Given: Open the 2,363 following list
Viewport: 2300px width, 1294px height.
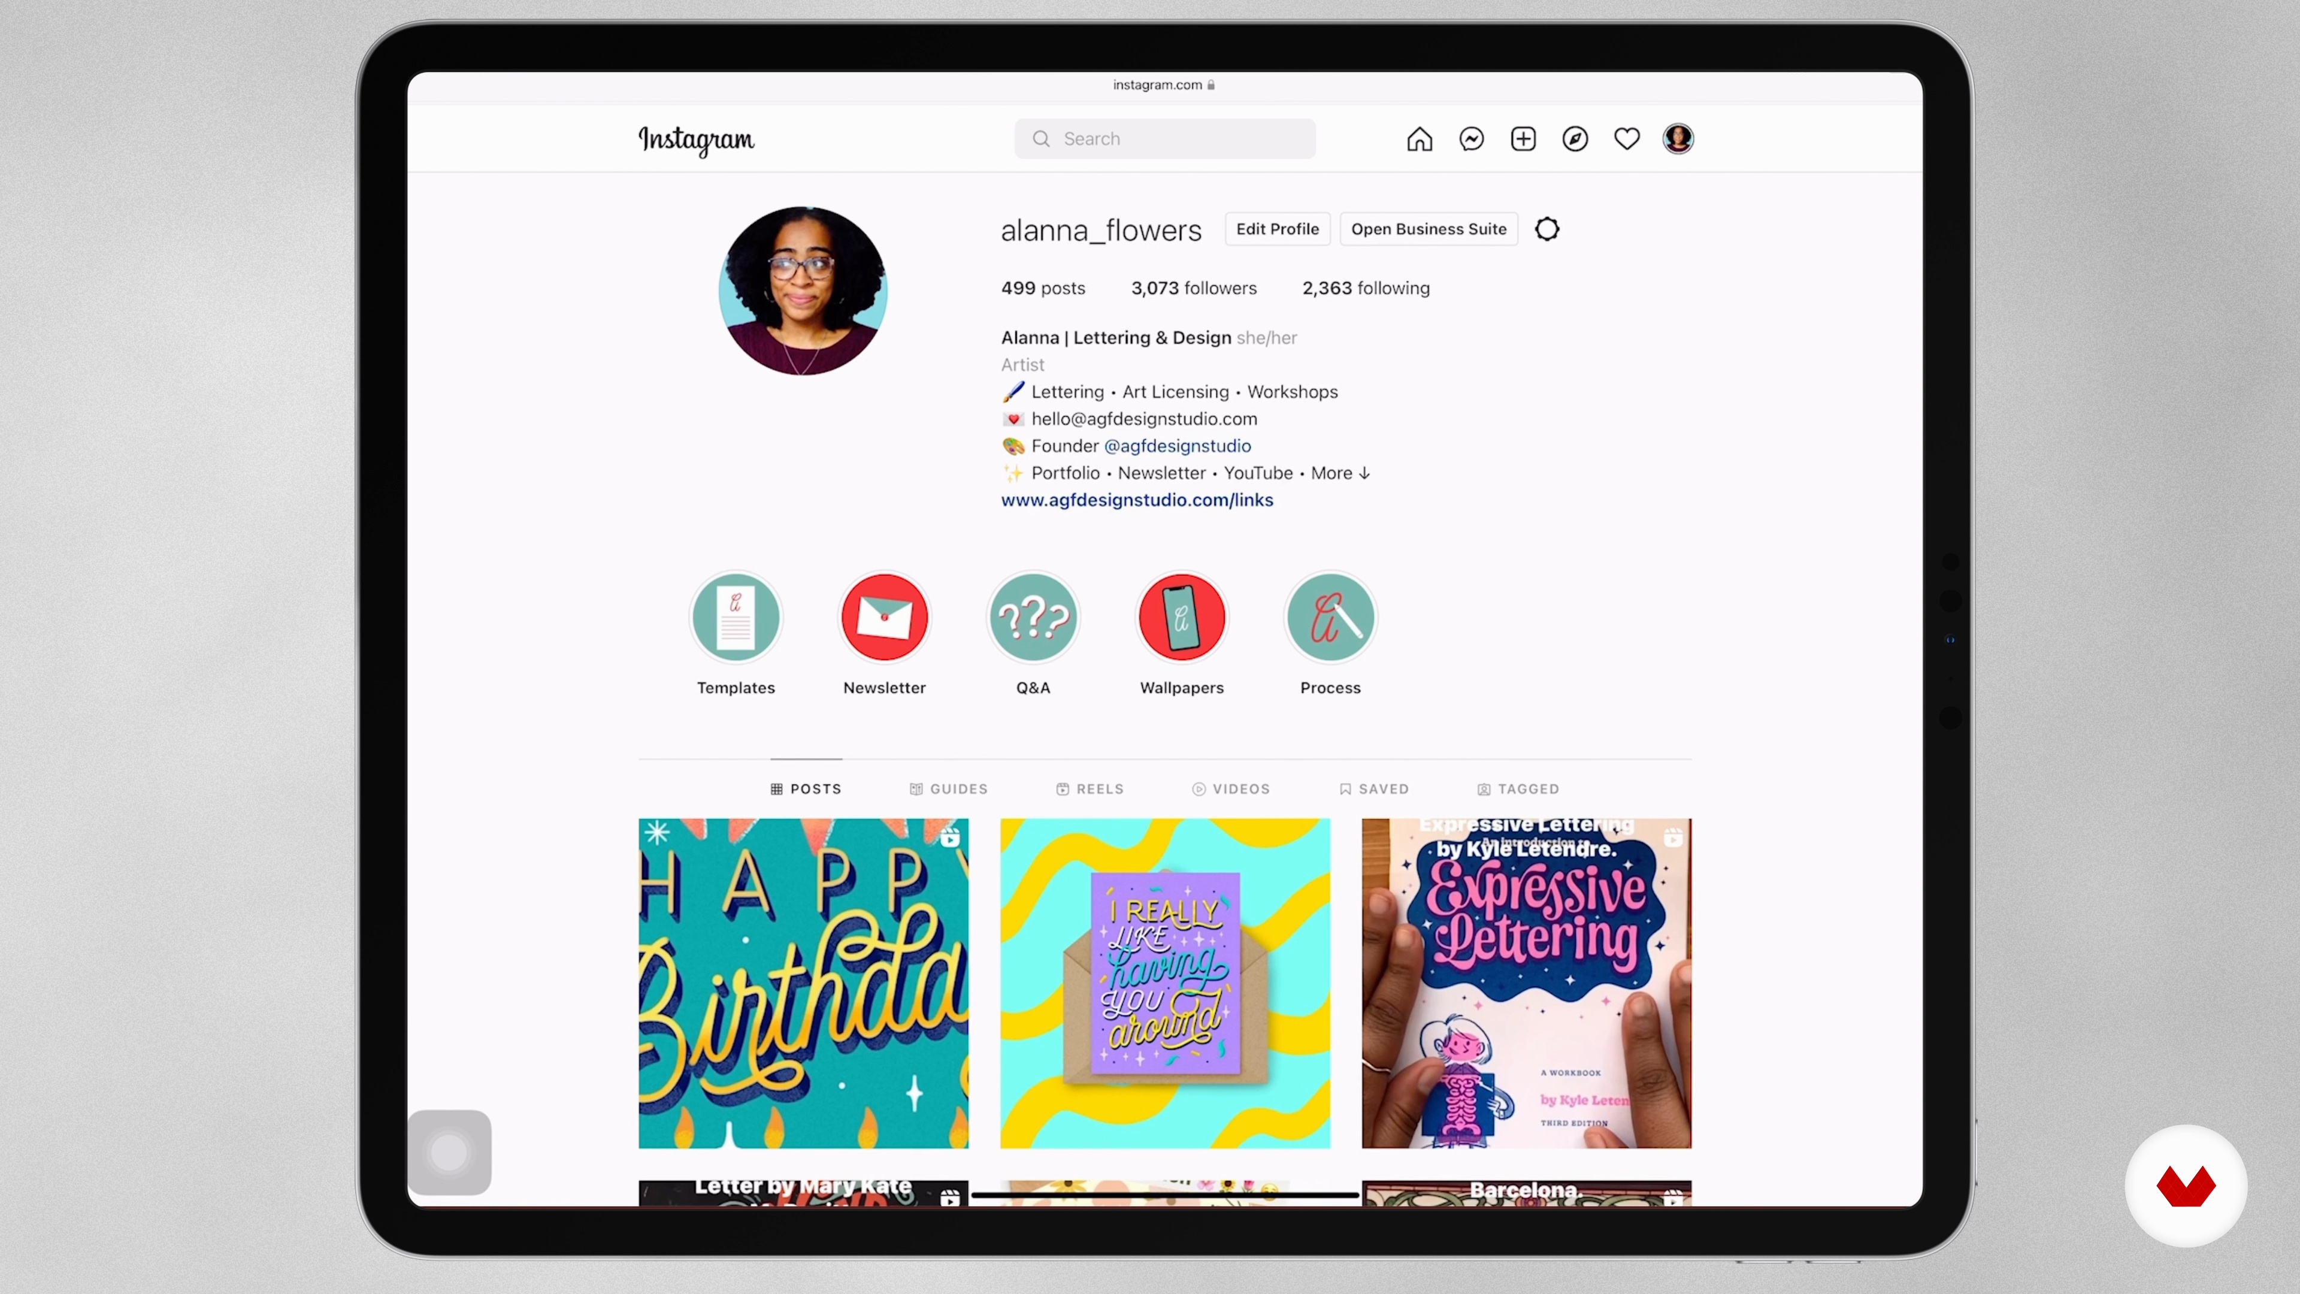Looking at the screenshot, I should pyautogui.click(x=1366, y=288).
